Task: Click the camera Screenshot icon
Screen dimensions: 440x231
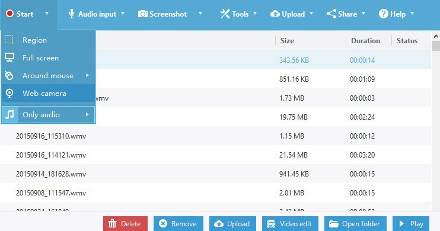Action: 142,14
